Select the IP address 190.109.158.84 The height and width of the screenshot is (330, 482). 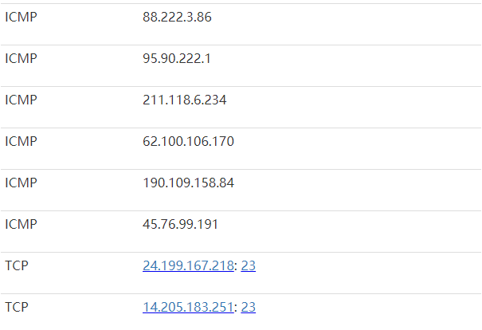click(x=188, y=183)
